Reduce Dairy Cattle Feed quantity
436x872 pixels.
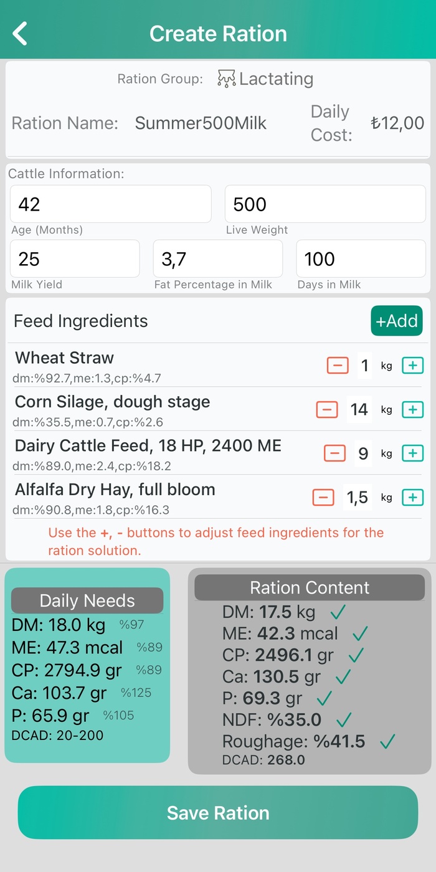pyautogui.click(x=335, y=453)
